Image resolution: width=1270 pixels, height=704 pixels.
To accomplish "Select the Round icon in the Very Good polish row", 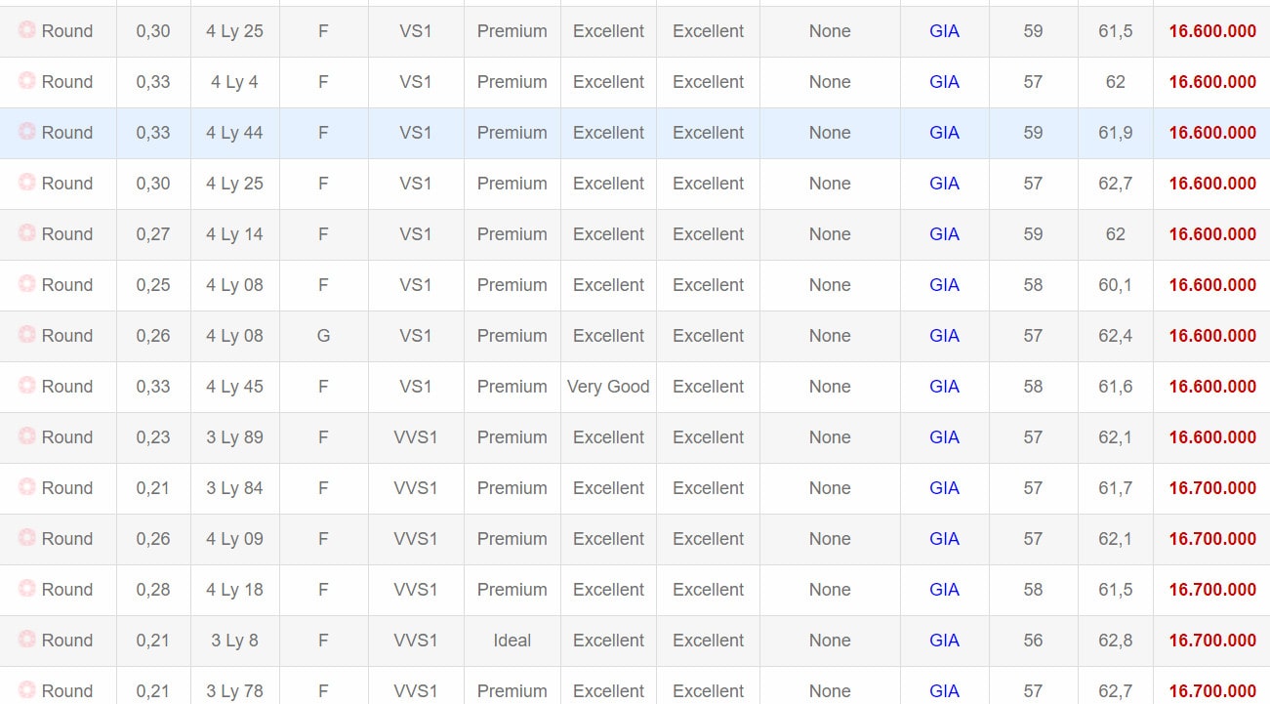I will 27,385.
